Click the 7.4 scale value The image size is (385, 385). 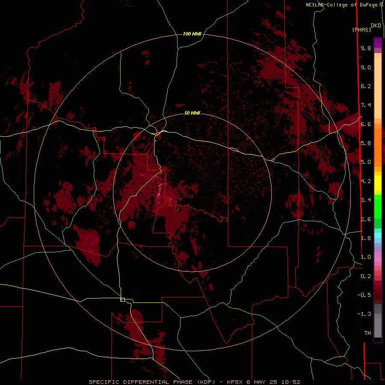pyautogui.click(x=366, y=105)
